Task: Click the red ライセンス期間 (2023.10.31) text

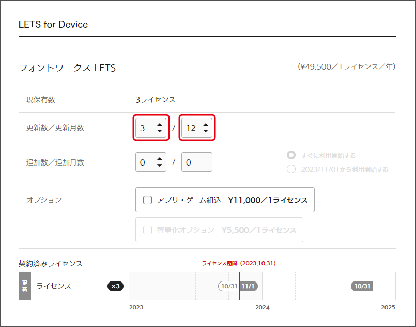Action: 239,263
